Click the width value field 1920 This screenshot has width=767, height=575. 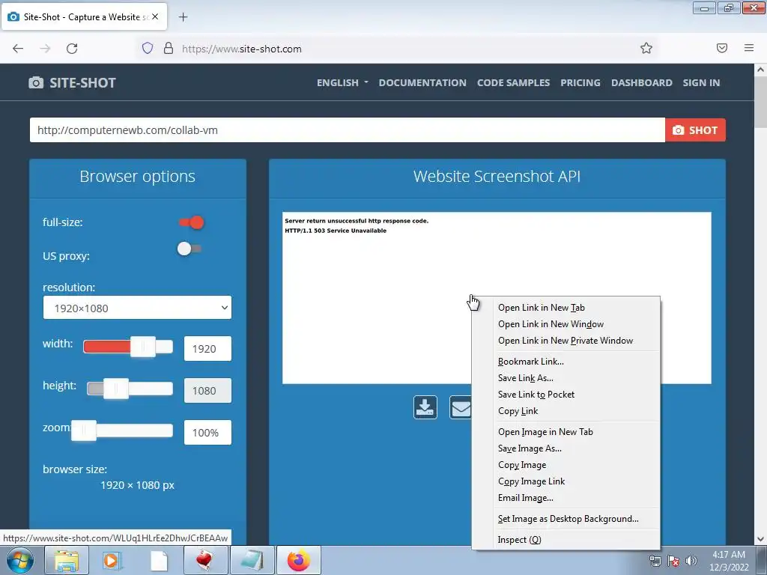tap(207, 349)
